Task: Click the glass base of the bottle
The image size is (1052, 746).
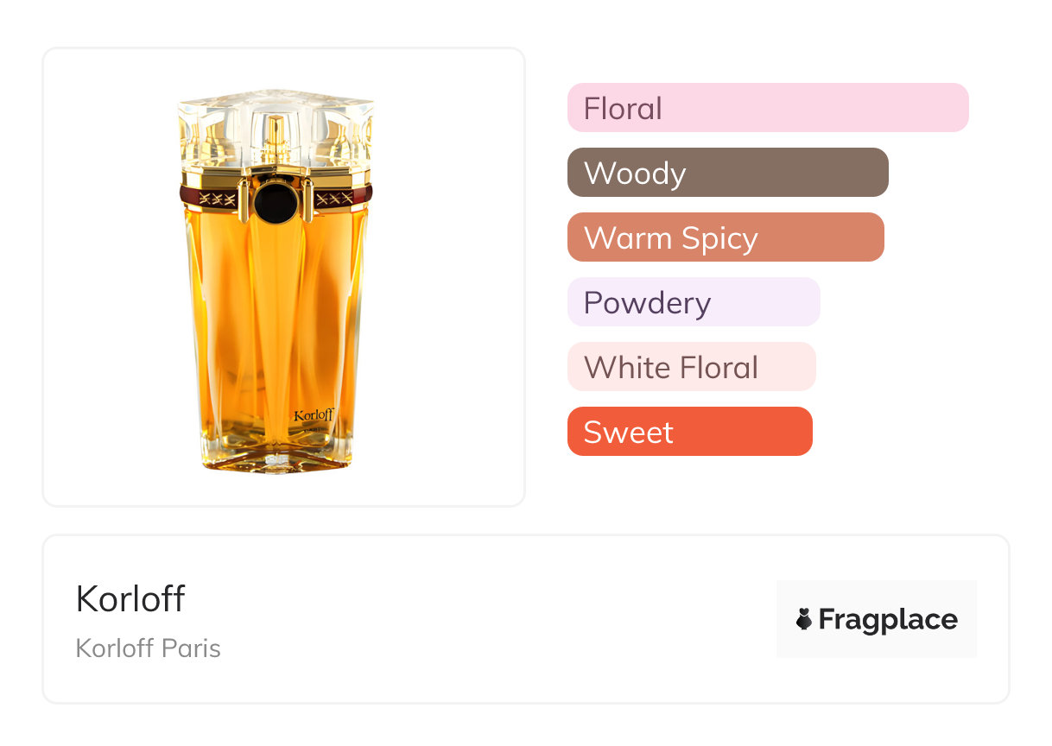Action: click(276, 462)
